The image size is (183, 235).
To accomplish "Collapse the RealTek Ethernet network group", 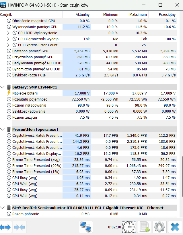I will [2, 208].
